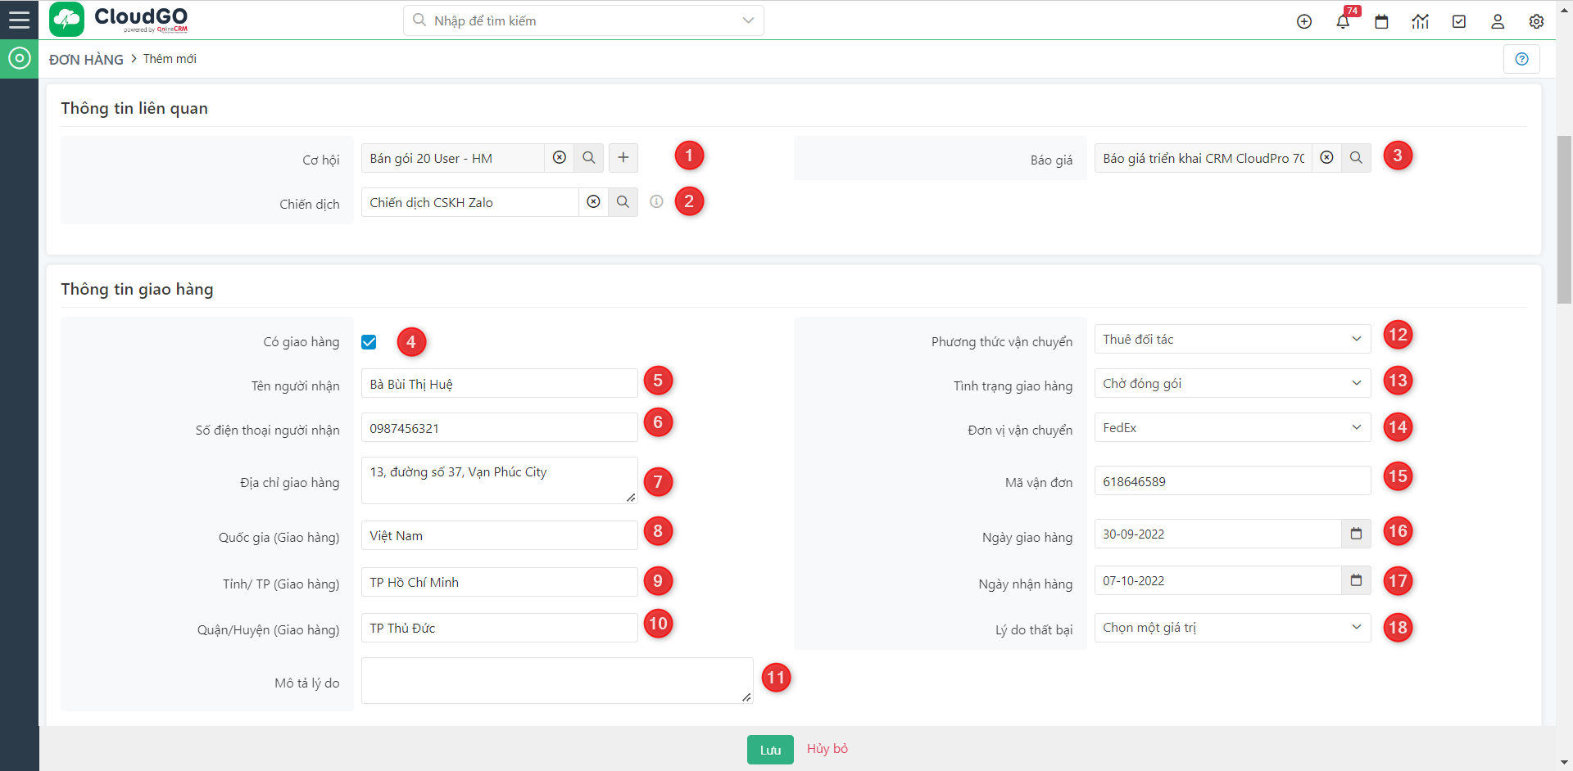Expand the Phương thức vận chuyển dropdown
This screenshot has width=1573, height=771.
[x=1231, y=340]
